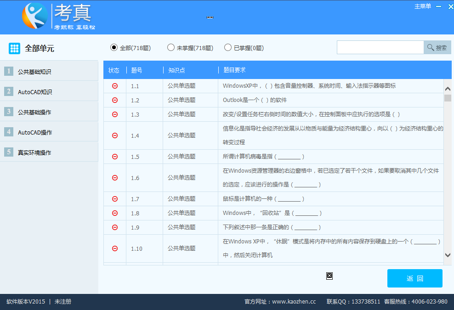
Task: Click the number 1 icon beside 公共基础知识
Action: pos(9,71)
